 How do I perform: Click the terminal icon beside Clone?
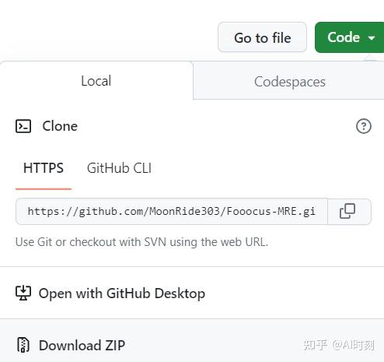click(x=23, y=126)
